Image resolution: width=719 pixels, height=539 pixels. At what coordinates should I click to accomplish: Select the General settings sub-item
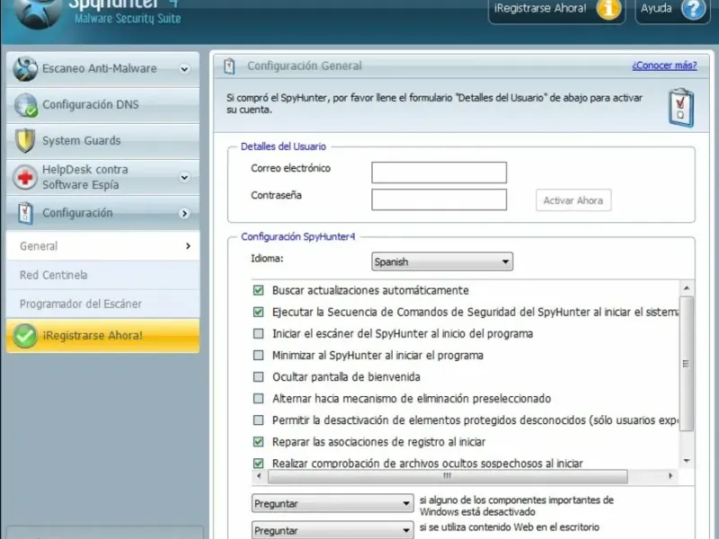[102, 246]
